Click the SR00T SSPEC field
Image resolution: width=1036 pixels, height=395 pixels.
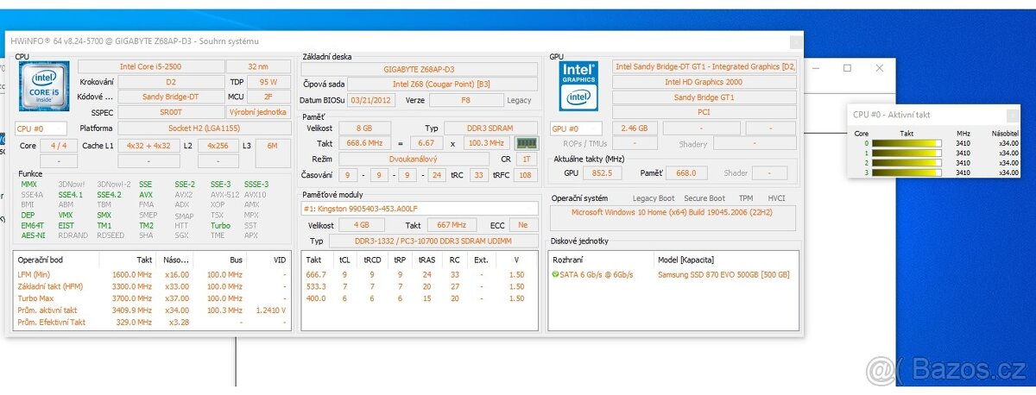tap(170, 112)
